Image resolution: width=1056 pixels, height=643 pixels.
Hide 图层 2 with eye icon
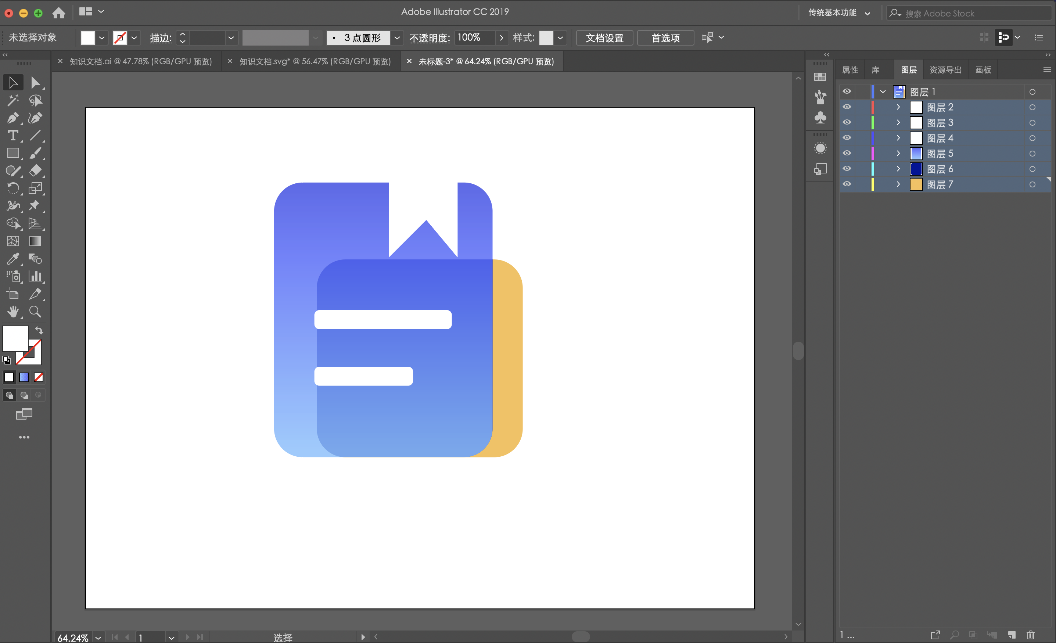point(847,107)
